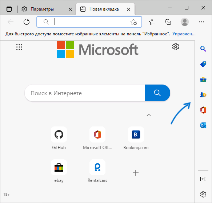The image size is (212, 203).
Task: Refresh the page
Action: point(27,22)
